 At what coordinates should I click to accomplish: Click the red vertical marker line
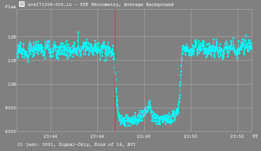click(115, 74)
